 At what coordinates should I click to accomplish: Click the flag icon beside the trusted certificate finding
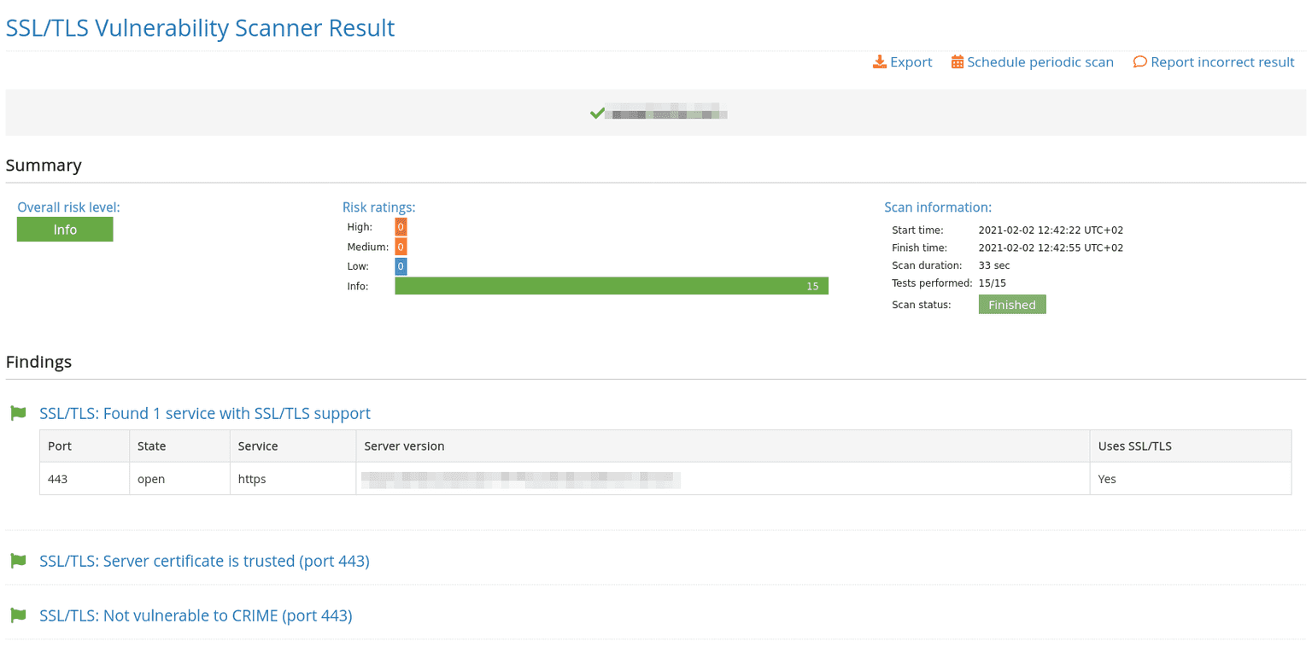(x=18, y=561)
